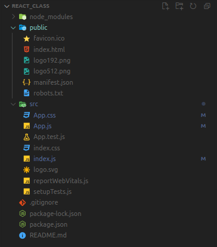
Task: Click the CSS icon of App.css
Action: 27,115
